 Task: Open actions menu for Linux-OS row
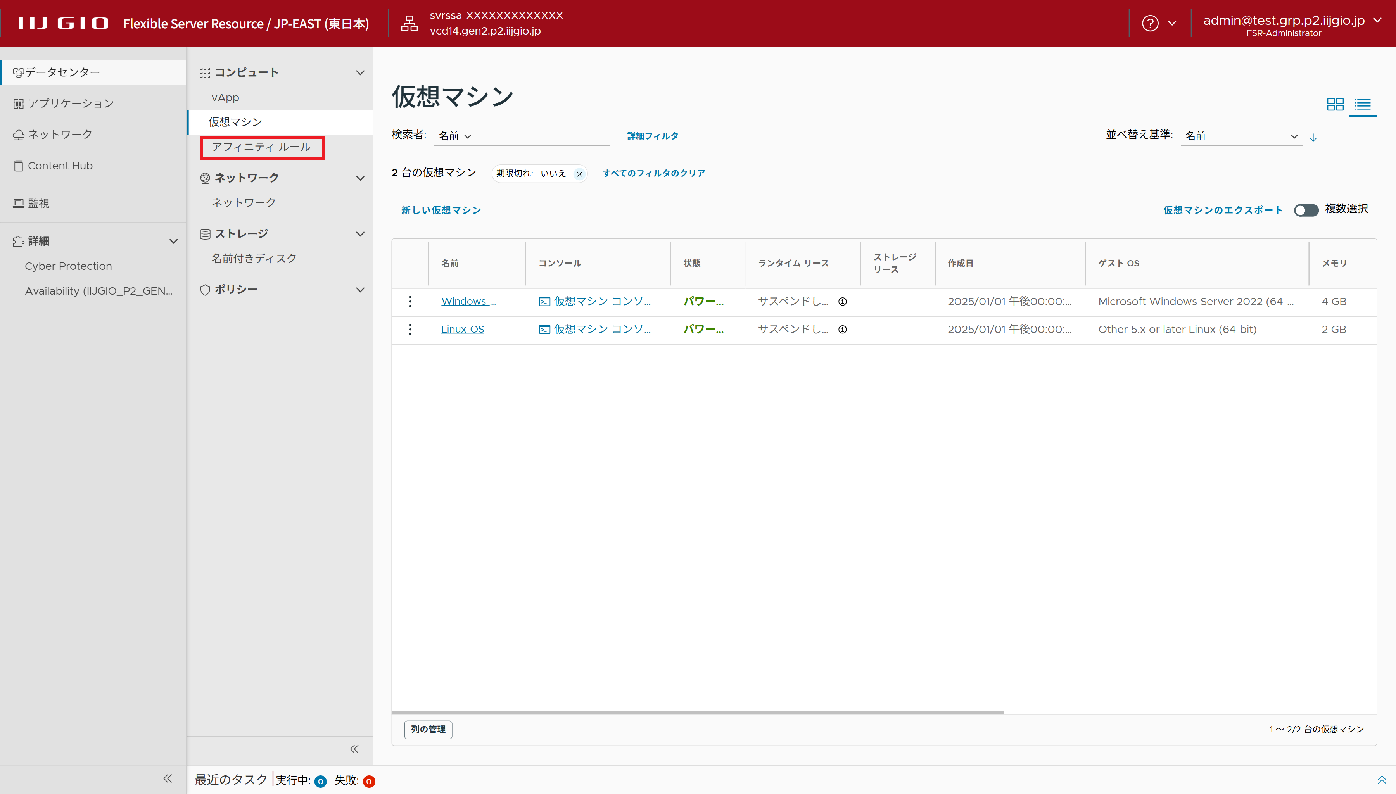coord(410,330)
